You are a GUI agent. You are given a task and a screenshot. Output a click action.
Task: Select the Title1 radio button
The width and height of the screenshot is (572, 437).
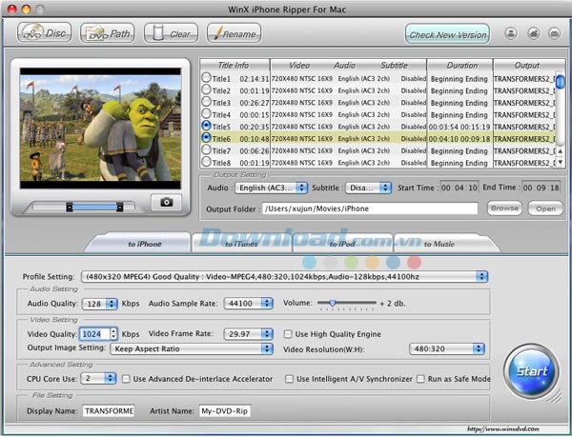pyautogui.click(x=207, y=79)
